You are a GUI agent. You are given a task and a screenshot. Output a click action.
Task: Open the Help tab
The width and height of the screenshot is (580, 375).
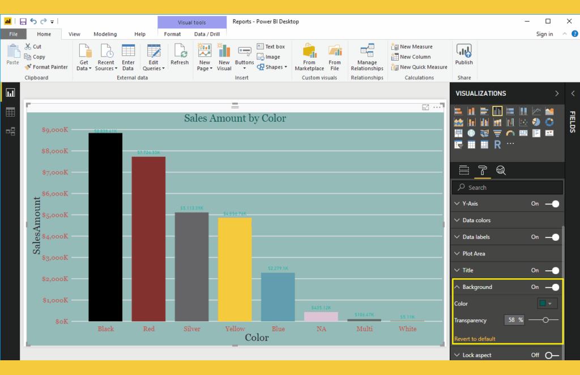tap(140, 34)
